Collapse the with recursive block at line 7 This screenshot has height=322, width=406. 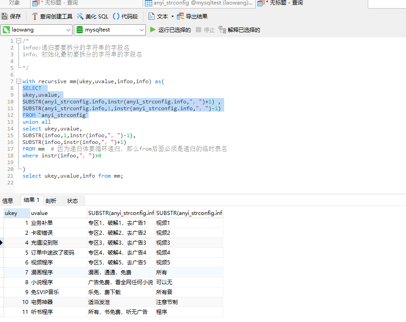[18, 81]
